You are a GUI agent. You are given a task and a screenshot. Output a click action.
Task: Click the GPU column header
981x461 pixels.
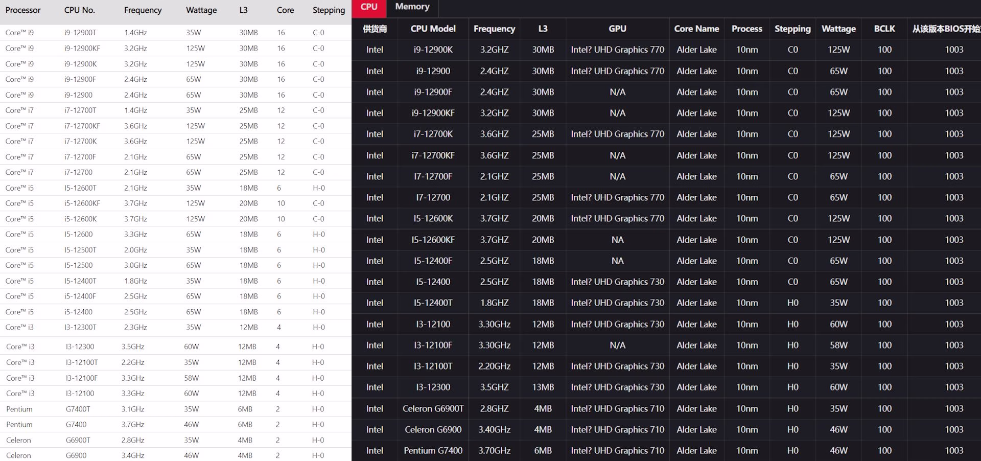point(617,29)
